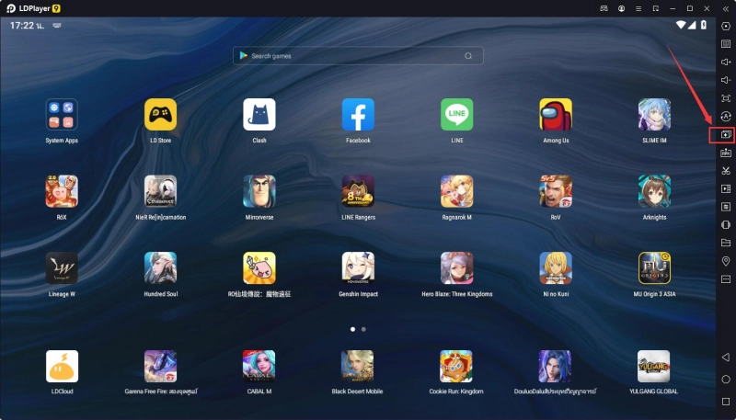Launch Garena Free Fire
736x420 pixels.
[x=160, y=366]
